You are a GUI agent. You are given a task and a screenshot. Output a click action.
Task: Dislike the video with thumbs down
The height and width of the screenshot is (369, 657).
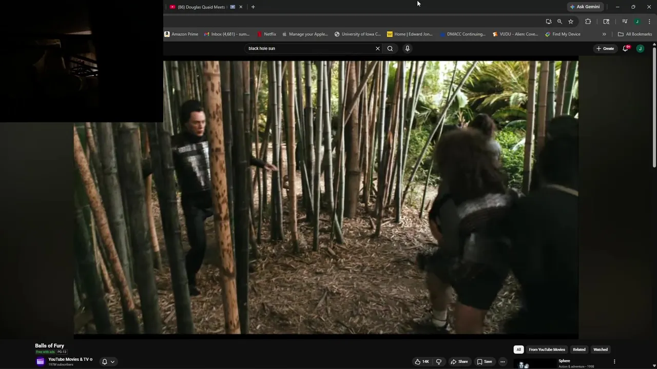[438, 361]
